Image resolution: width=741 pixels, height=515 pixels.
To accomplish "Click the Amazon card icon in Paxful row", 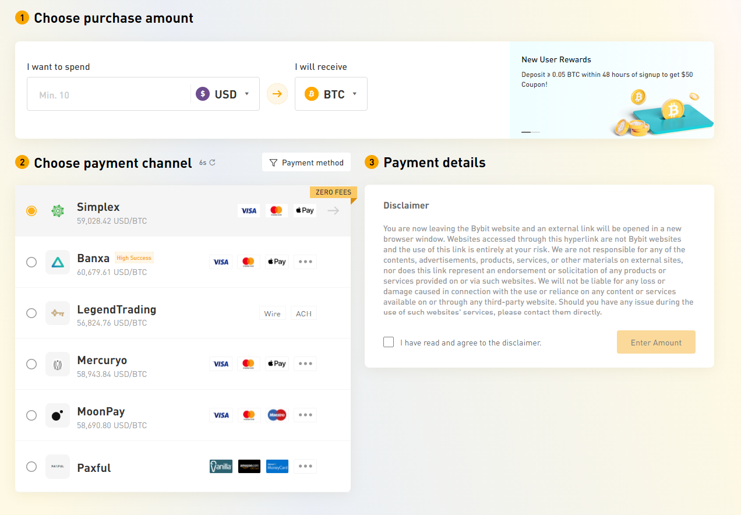I will coord(249,466).
